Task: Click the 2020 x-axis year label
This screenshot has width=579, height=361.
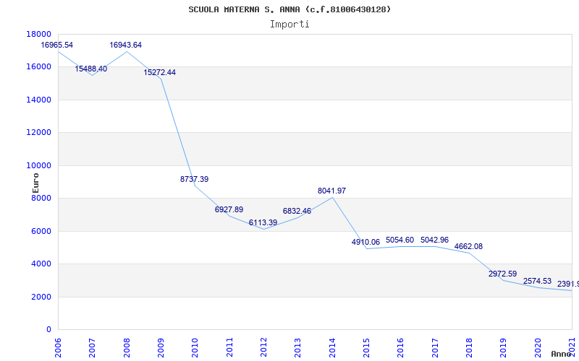Action: [x=538, y=347]
